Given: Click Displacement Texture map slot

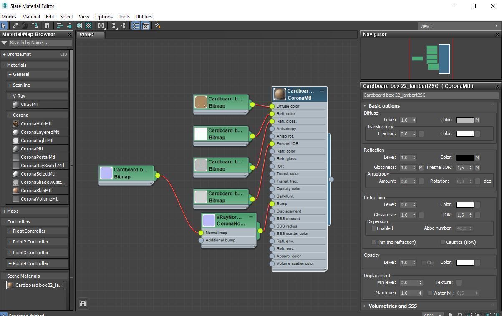Looking at the screenshot, I should pyautogui.click(x=459, y=283).
